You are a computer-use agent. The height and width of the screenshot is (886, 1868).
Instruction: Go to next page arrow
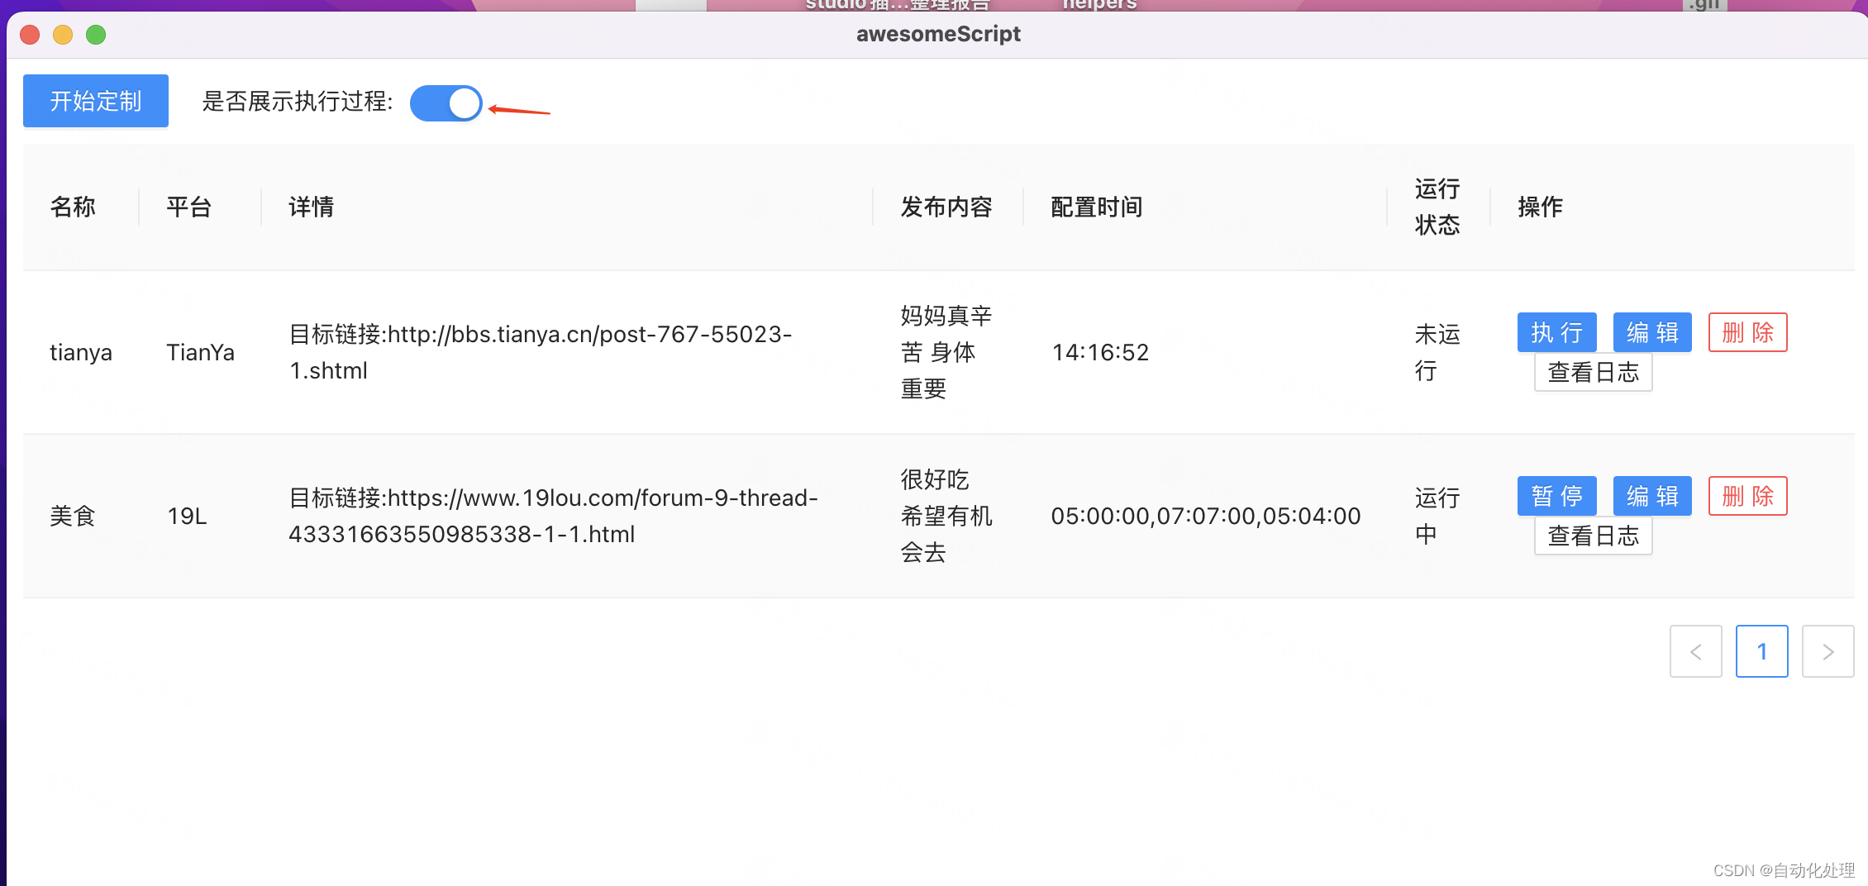pyautogui.click(x=1828, y=651)
